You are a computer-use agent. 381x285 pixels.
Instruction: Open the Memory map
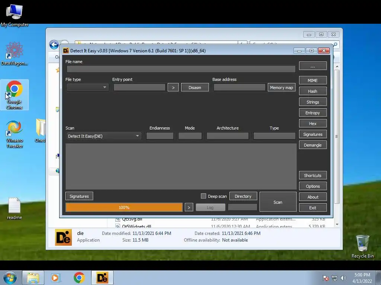(282, 88)
